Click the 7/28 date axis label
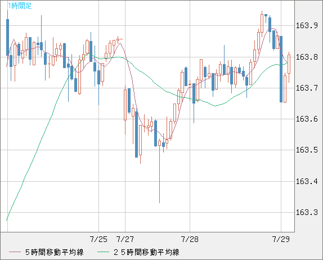This screenshot has height=260, width=323. (190, 239)
